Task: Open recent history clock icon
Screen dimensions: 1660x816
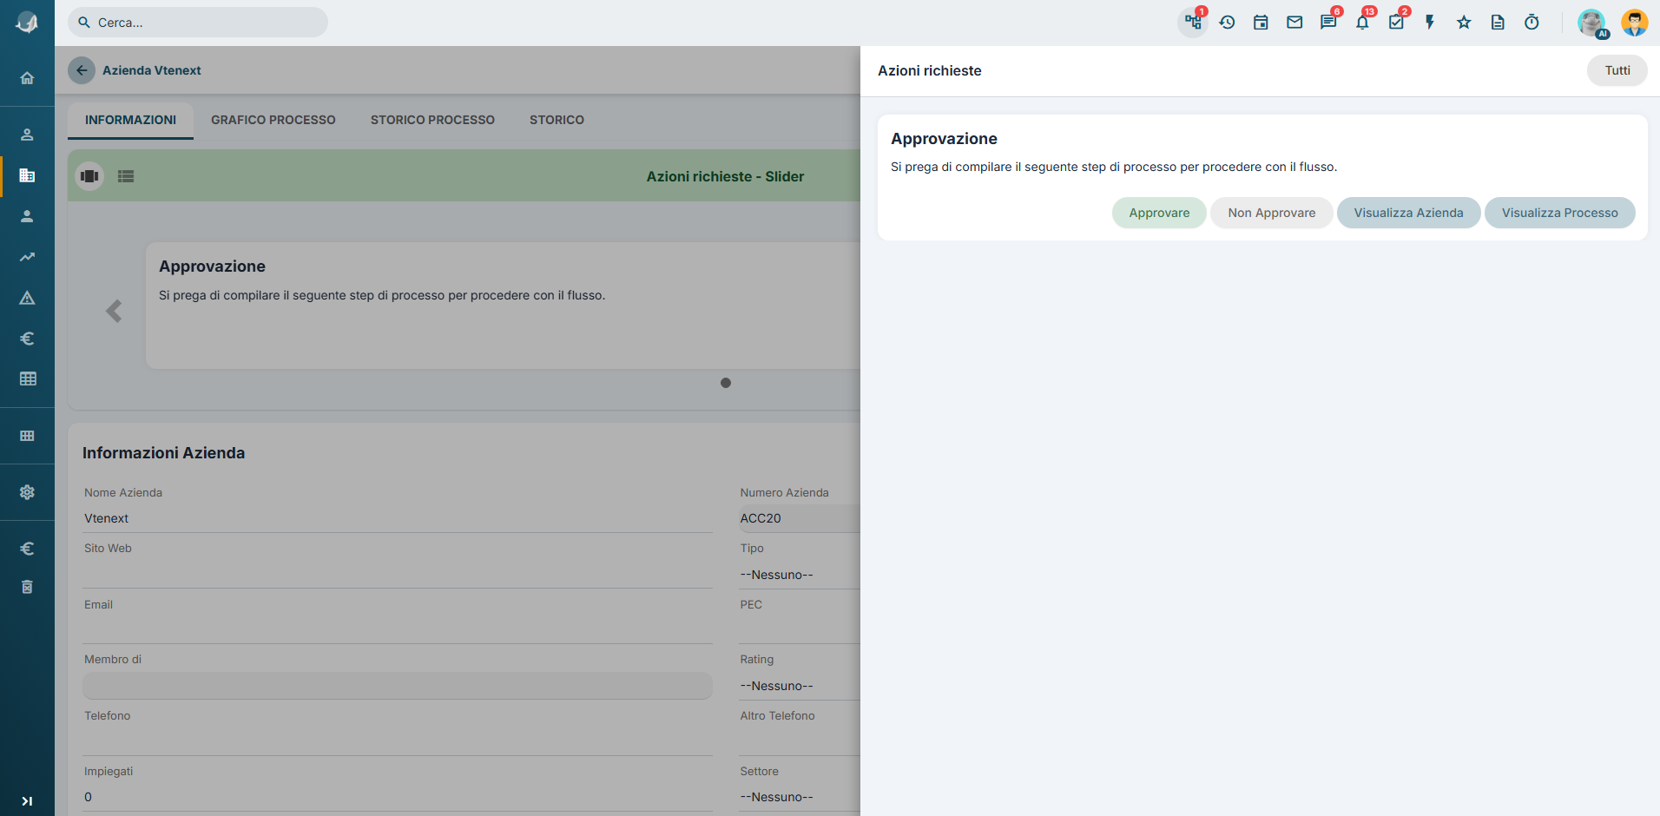Action: (1227, 23)
